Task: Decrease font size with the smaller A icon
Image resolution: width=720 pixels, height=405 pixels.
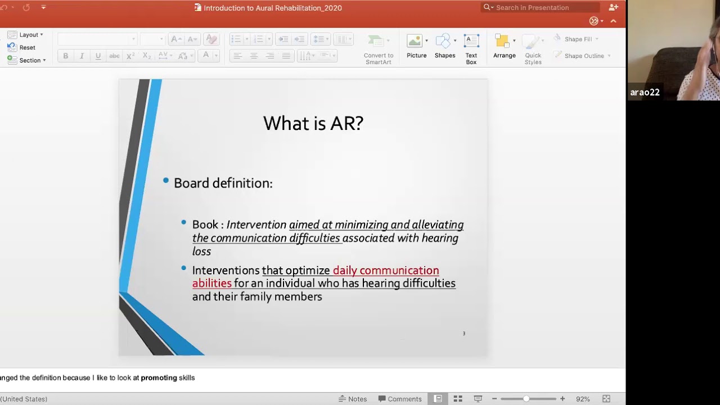Action: pyautogui.click(x=192, y=39)
